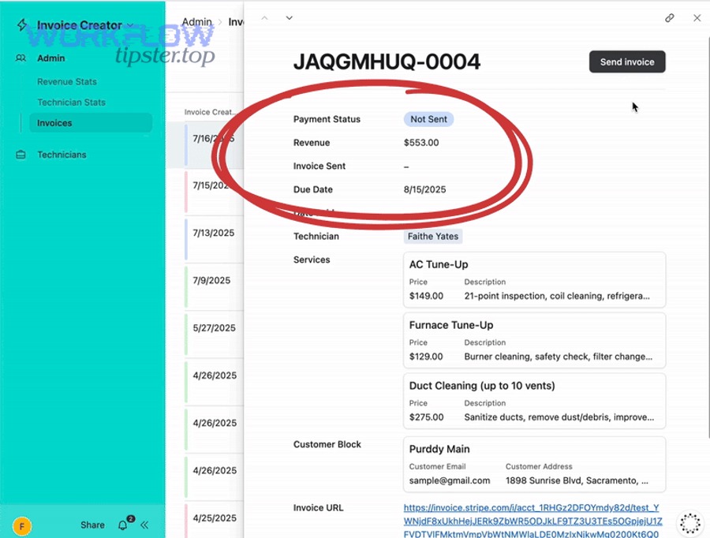
Task: Open the Payment Status 'Not Sent' selector
Action: coord(428,119)
